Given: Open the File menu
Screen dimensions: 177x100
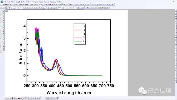Looking at the screenshot, I should (5, 2).
